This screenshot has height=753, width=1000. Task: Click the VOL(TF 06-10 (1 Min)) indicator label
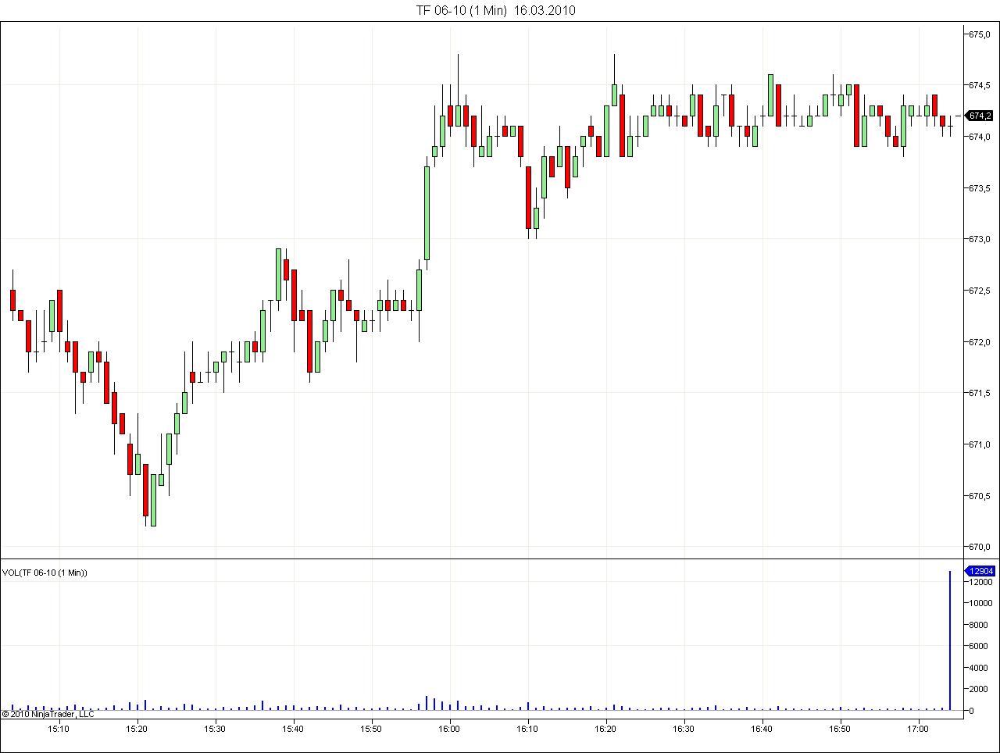coord(45,573)
